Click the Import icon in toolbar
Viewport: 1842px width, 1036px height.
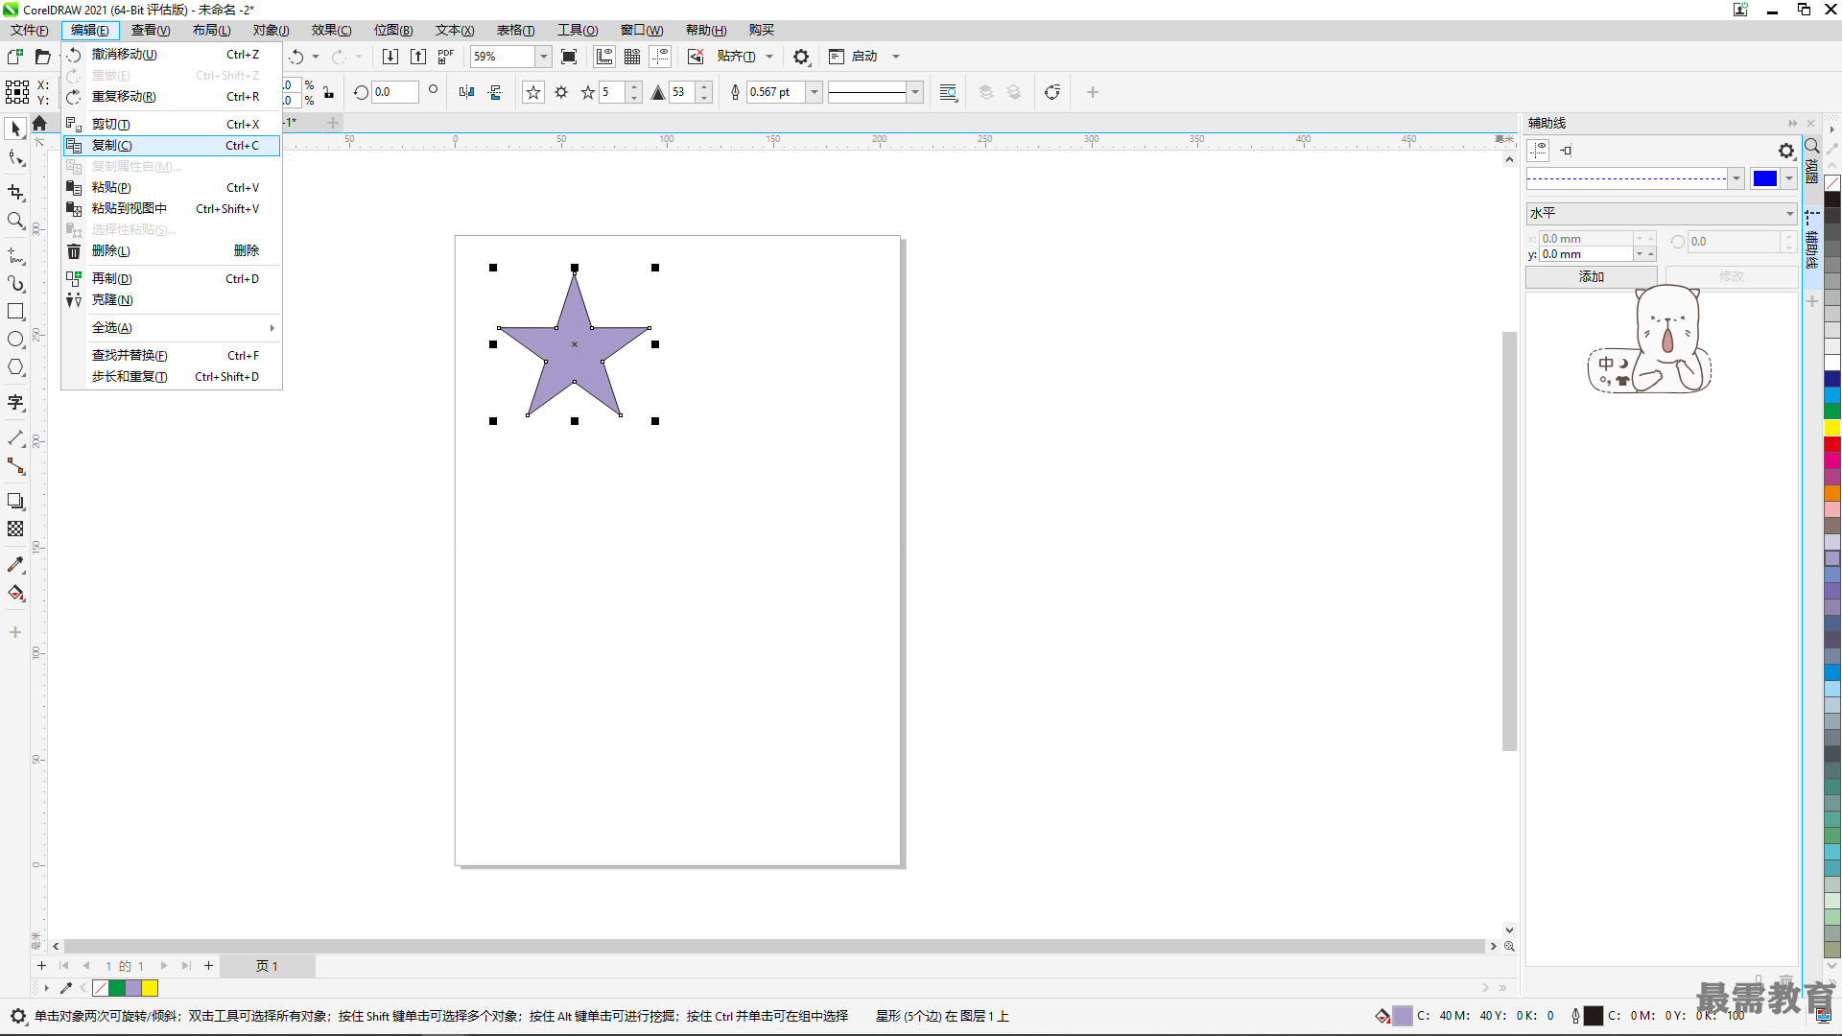[390, 57]
